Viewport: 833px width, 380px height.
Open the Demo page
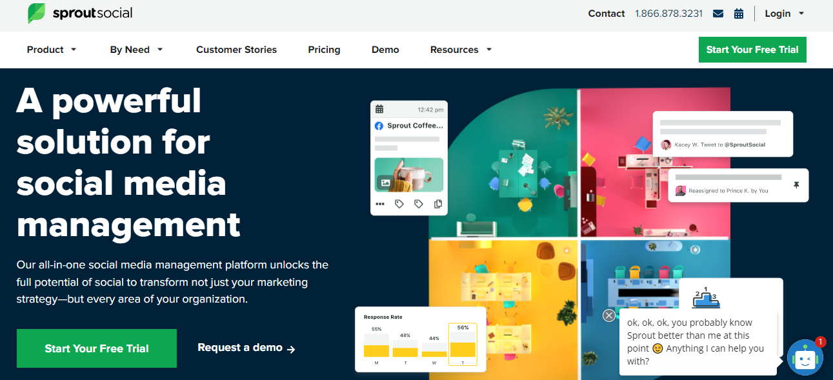[x=385, y=50]
